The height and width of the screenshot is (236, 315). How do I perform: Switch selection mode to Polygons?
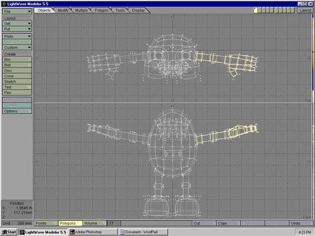click(70, 223)
